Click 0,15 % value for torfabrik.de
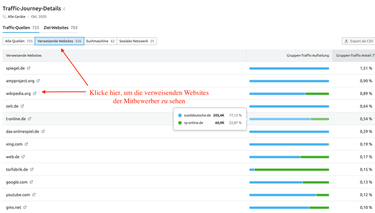Screen dimensions: 375x213 pos(366,169)
